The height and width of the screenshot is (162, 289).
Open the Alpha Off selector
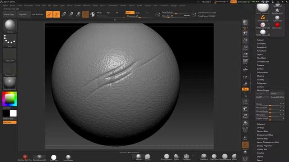(10, 55)
